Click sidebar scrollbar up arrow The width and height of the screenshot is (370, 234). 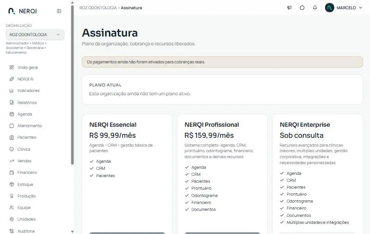click(x=72, y=2)
